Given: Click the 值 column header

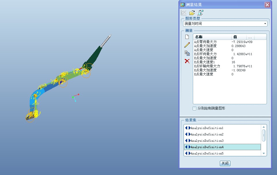Looking at the screenshot, I should pyautogui.click(x=239, y=37).
